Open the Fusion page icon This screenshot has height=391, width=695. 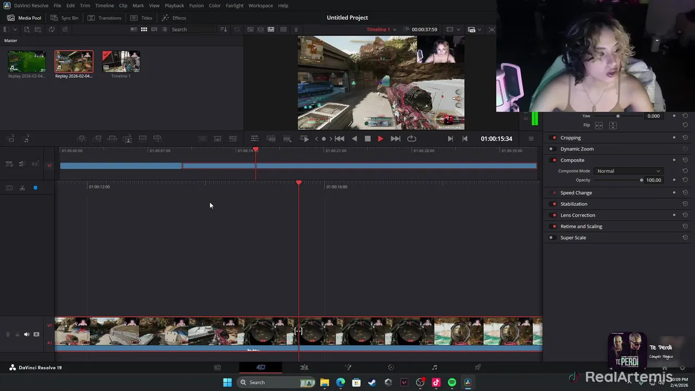[x=348, y=368]
